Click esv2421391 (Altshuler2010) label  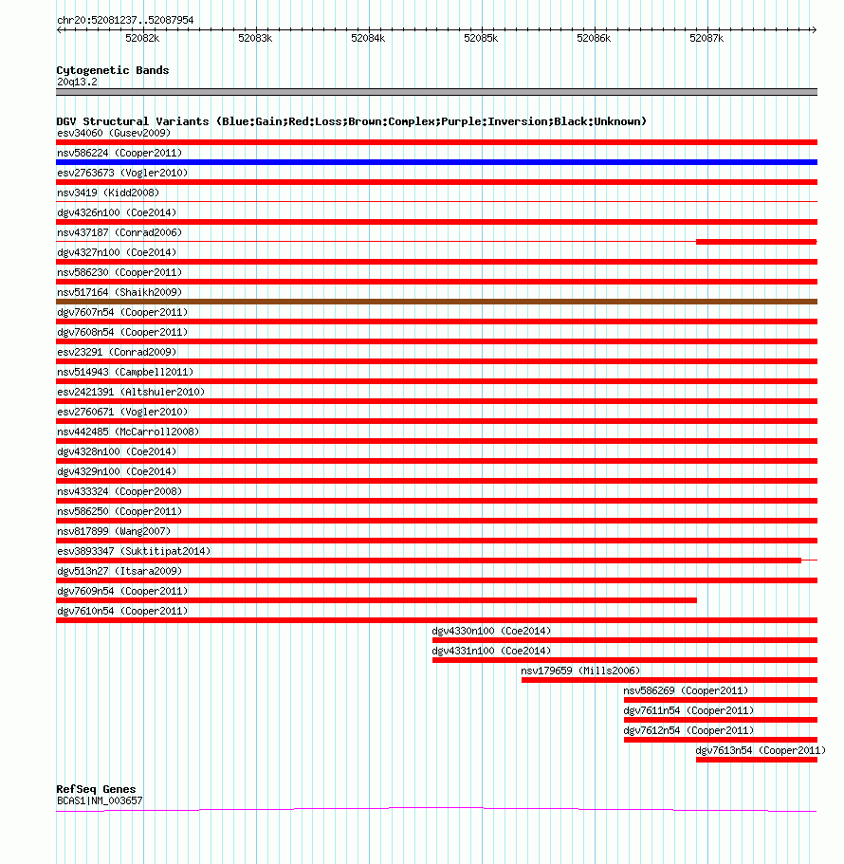(131, 392)
